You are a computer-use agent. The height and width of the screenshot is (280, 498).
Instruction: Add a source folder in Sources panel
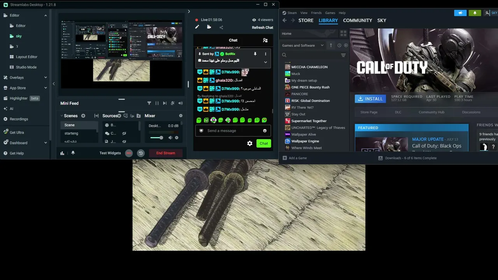(139, 116)
